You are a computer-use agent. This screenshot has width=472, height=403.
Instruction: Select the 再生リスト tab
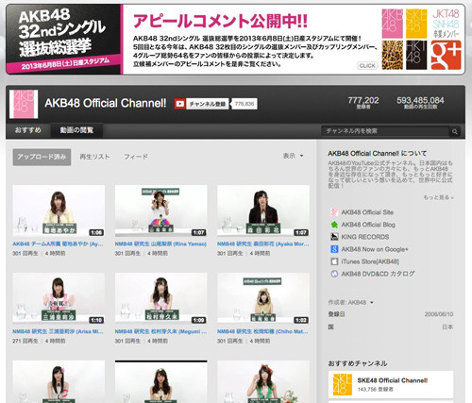coord(94,157)
